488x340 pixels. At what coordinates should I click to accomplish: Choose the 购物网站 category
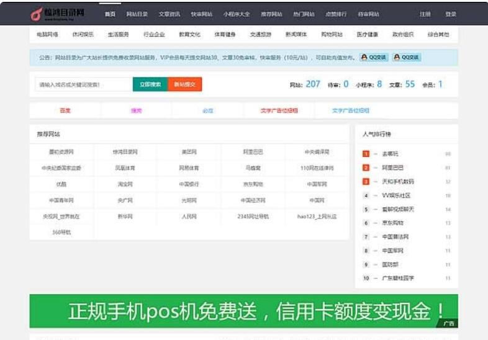point(332,35)
